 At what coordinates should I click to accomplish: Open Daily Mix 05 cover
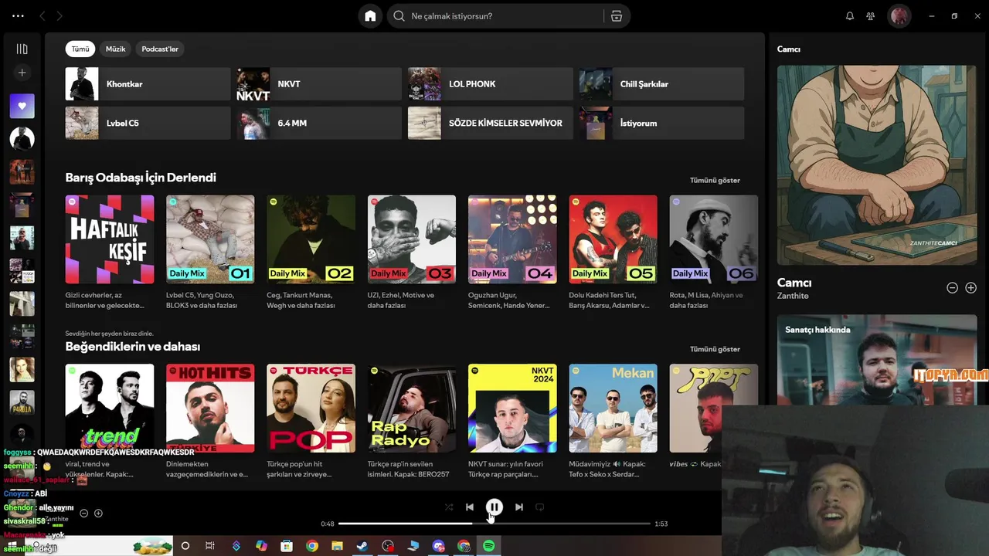pyautogui.click(x=613, y=239)
